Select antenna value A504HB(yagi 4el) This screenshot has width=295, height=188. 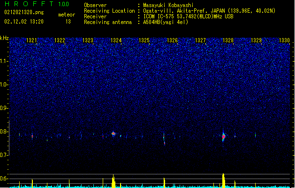(166, 22)
